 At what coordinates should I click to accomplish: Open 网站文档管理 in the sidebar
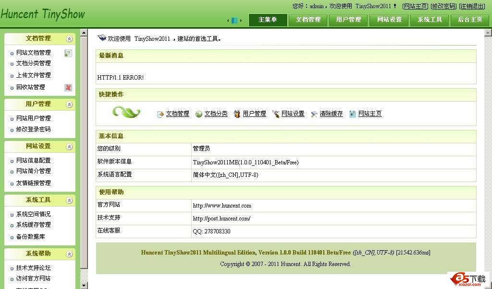[33, 53]
